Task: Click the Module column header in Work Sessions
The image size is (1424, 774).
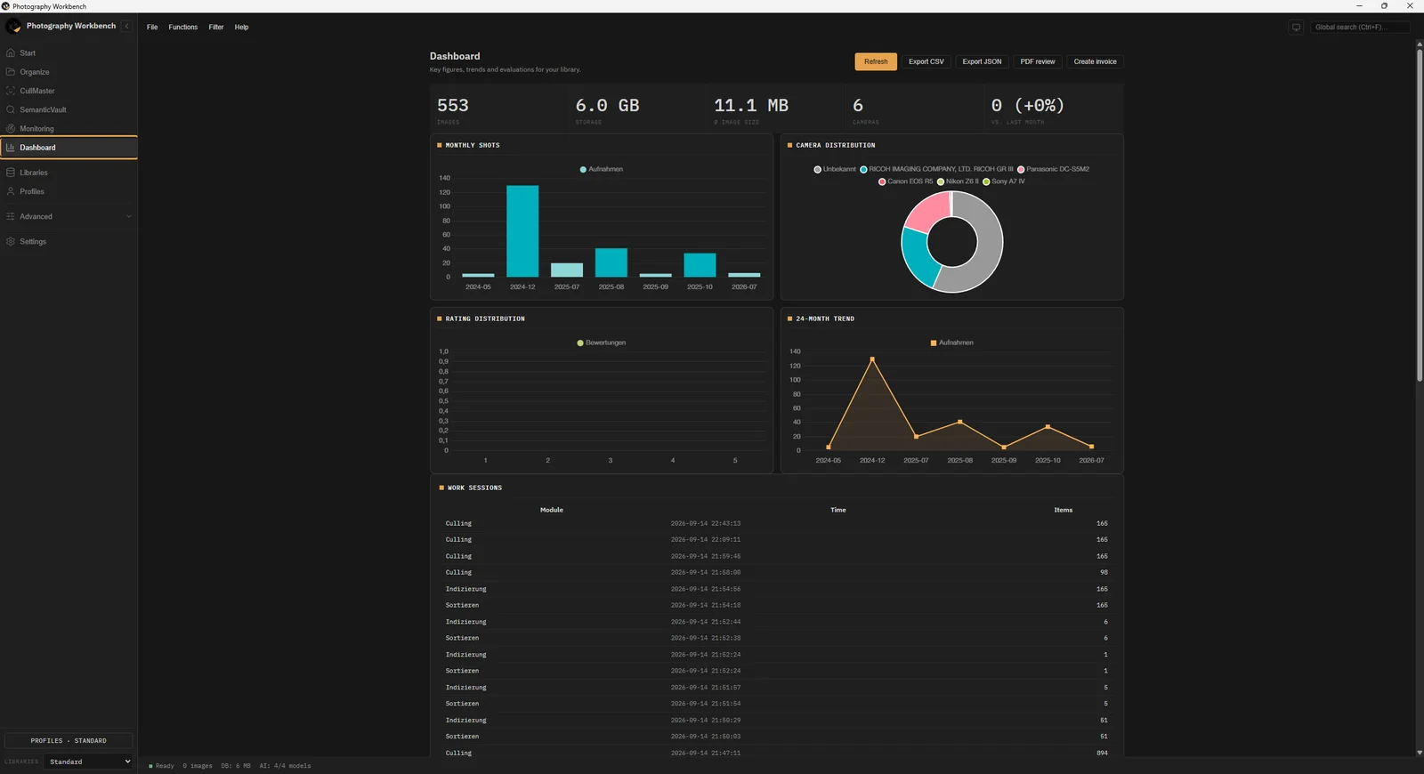Action: pyautogui.click(x=552, y=511)
